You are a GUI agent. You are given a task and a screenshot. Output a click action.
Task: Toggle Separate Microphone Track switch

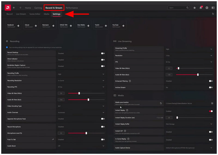[x=103, y=119]
